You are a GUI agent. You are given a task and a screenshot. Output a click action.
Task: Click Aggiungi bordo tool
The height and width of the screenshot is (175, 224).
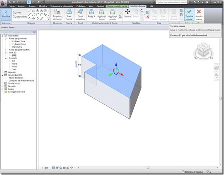pyautogui.click(x=101, y=15)
